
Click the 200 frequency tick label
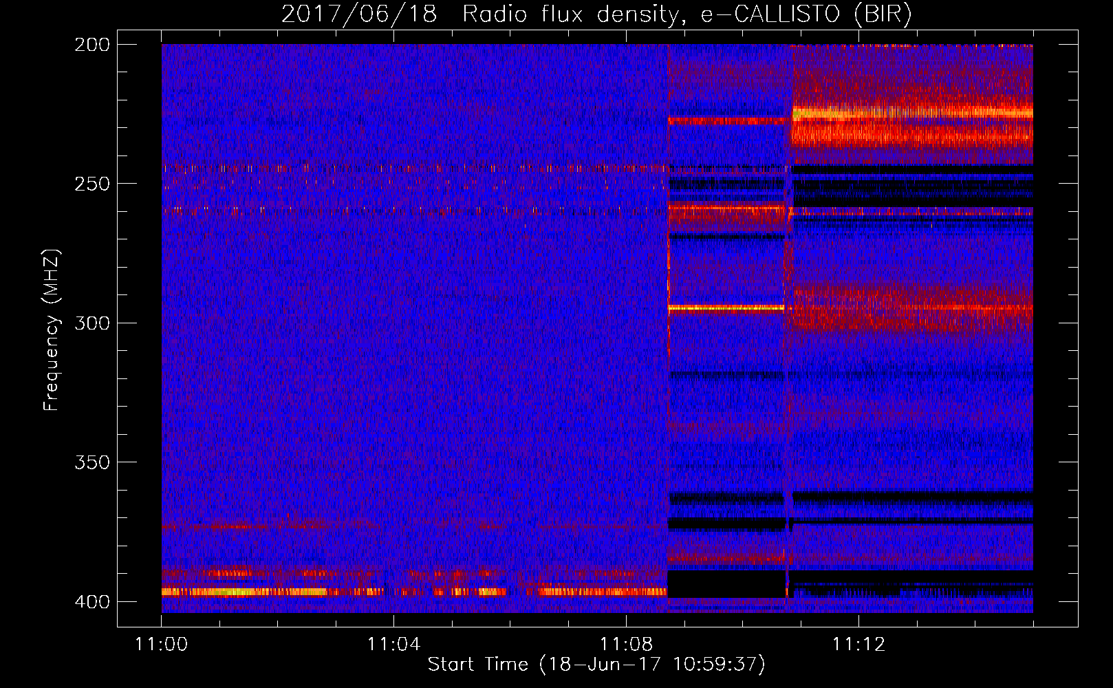click(92, 45)
